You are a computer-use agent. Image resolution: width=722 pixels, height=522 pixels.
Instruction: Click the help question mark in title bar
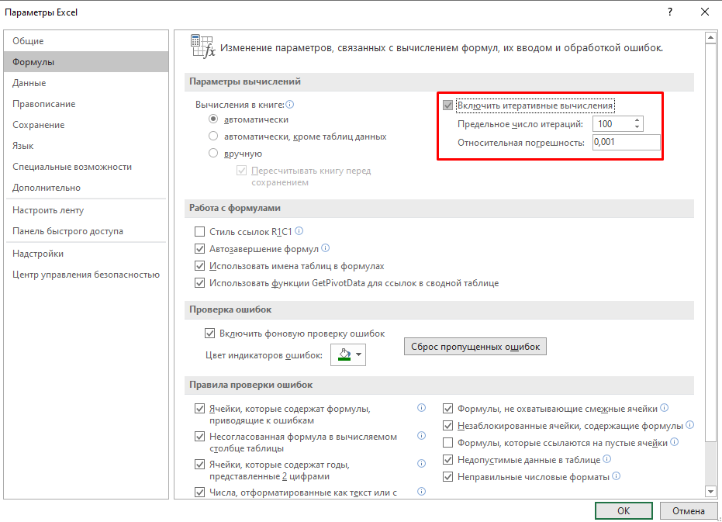(670, 12)
